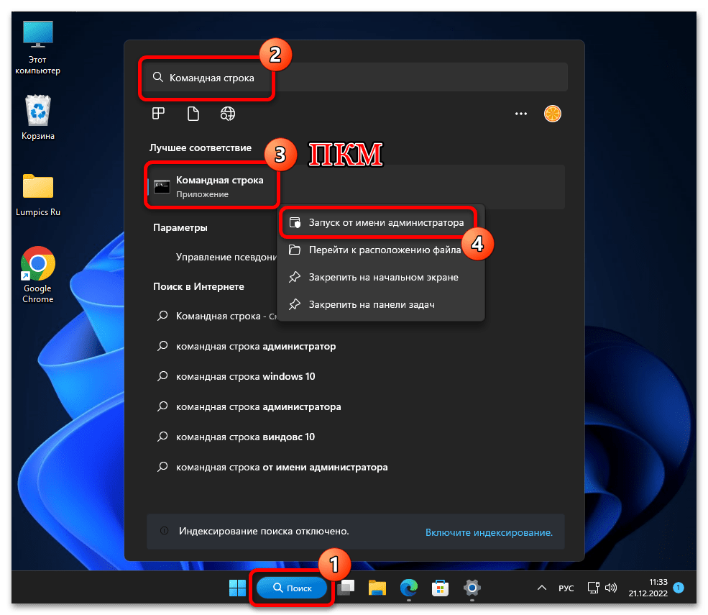
Task: Expand hidden tray icons chevron
Action: coord(542,588)
